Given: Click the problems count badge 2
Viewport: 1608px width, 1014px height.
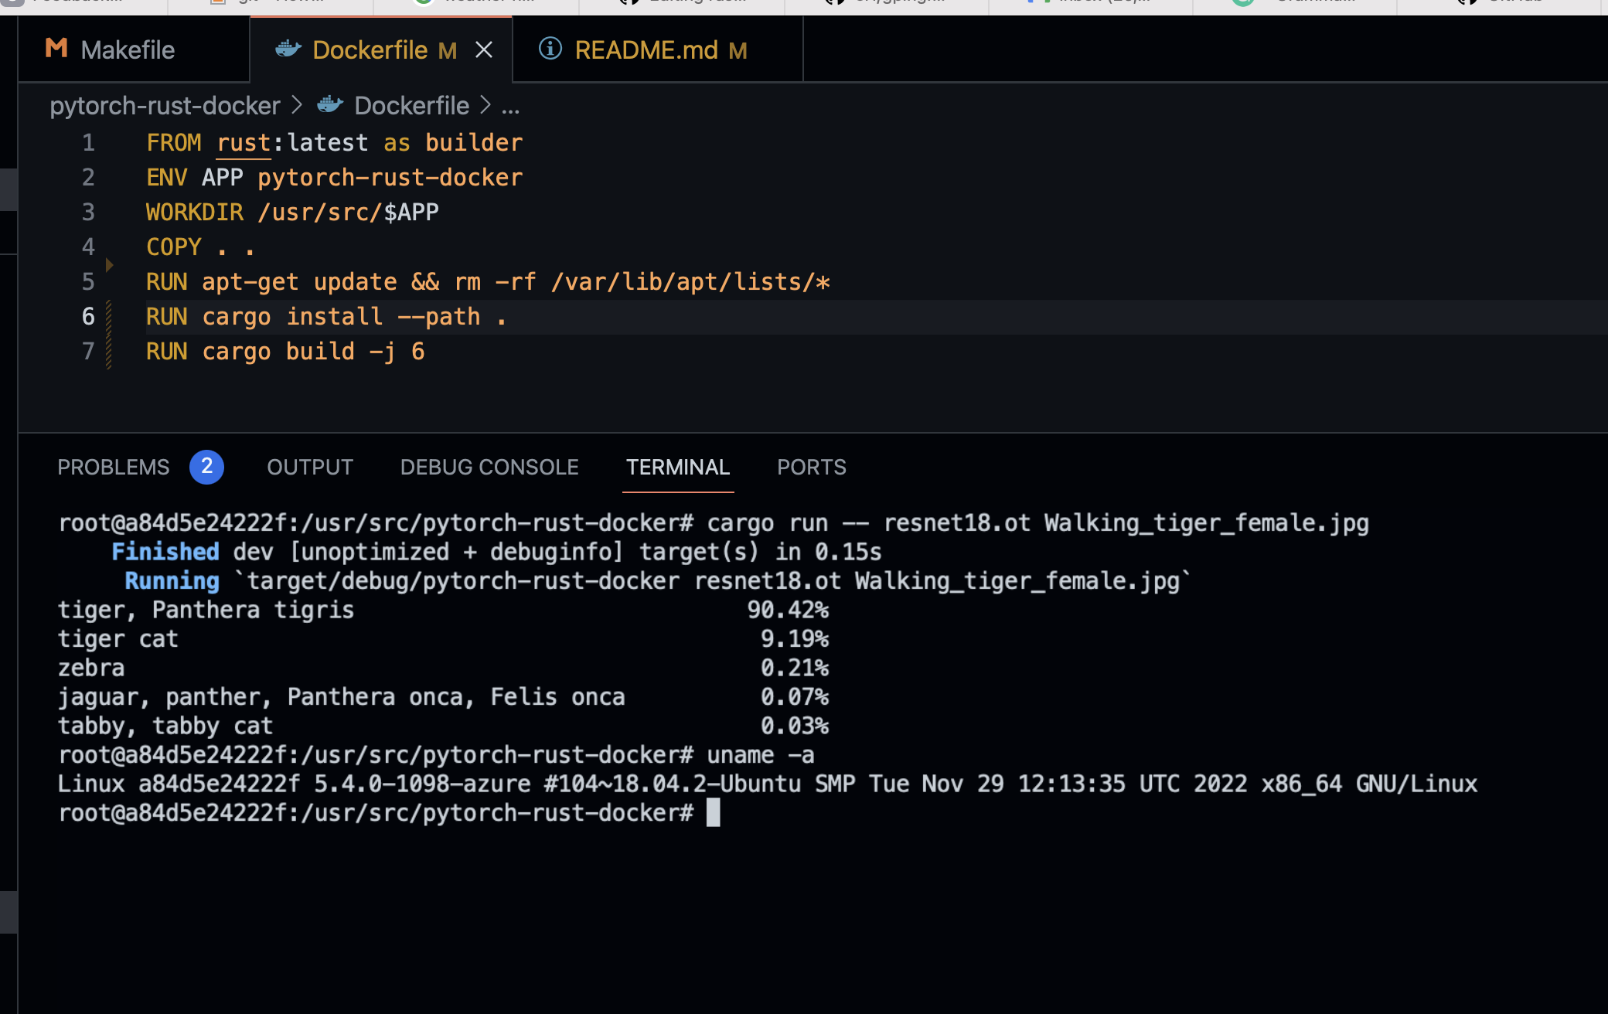Looking at the screenshot, I should click(206, 467).
